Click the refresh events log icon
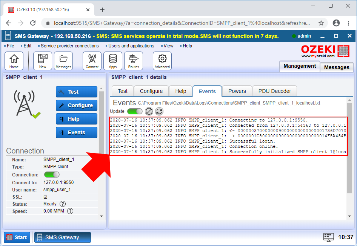 [159, 111]
